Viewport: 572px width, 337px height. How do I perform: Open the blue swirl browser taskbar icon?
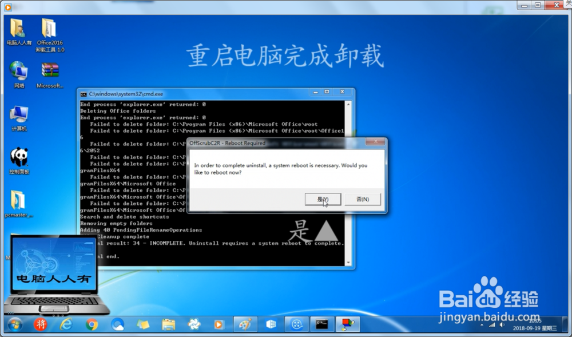click(x=117, y=324)
